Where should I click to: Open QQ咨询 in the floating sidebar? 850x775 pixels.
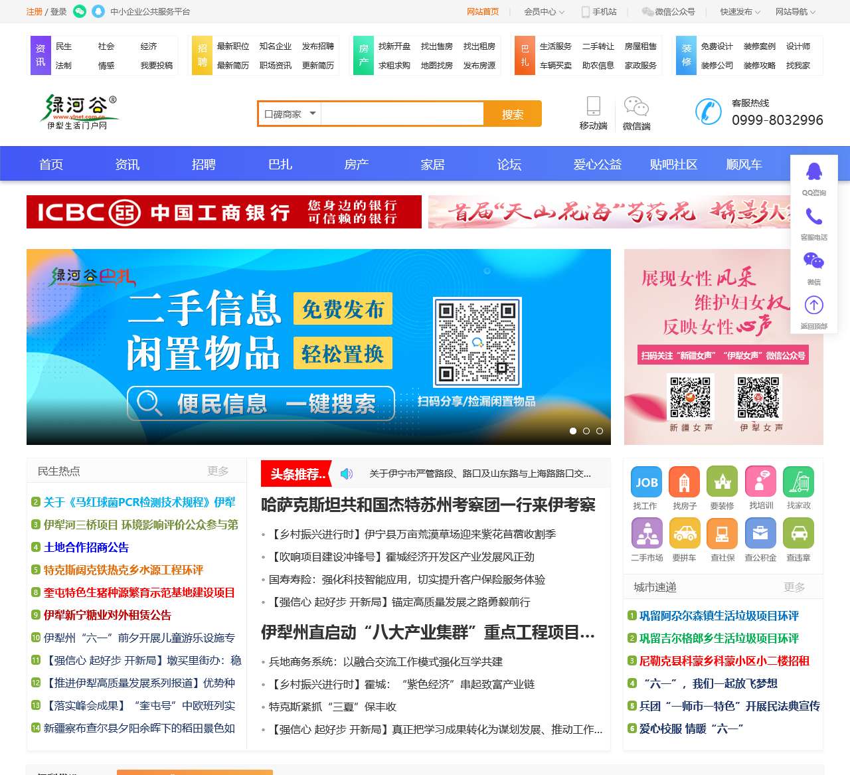click(813, 174)
